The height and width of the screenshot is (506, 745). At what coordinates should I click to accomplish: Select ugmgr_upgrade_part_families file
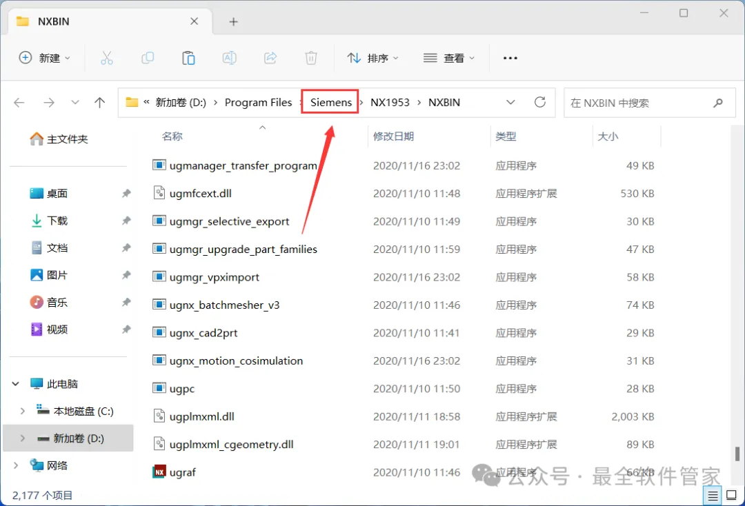click(x=243, y=249)
